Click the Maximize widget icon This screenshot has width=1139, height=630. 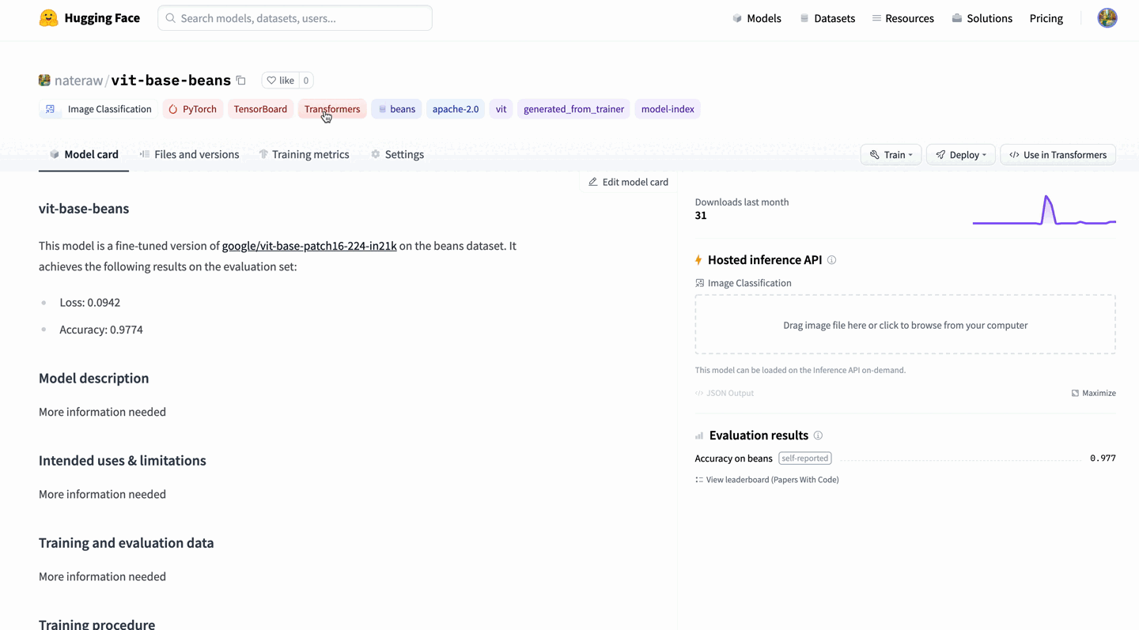(x=1075, y=393)
